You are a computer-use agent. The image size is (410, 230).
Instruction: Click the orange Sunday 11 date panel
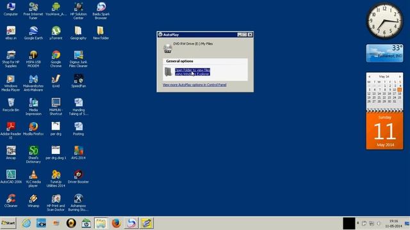[384, 130]
